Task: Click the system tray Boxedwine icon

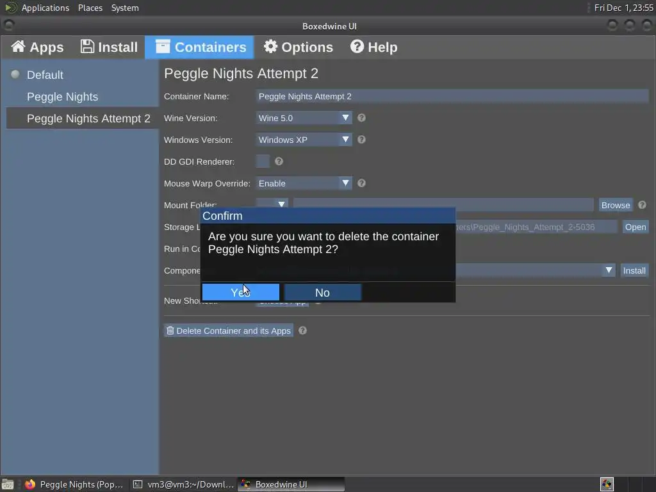Action: (x=607, y=484)
